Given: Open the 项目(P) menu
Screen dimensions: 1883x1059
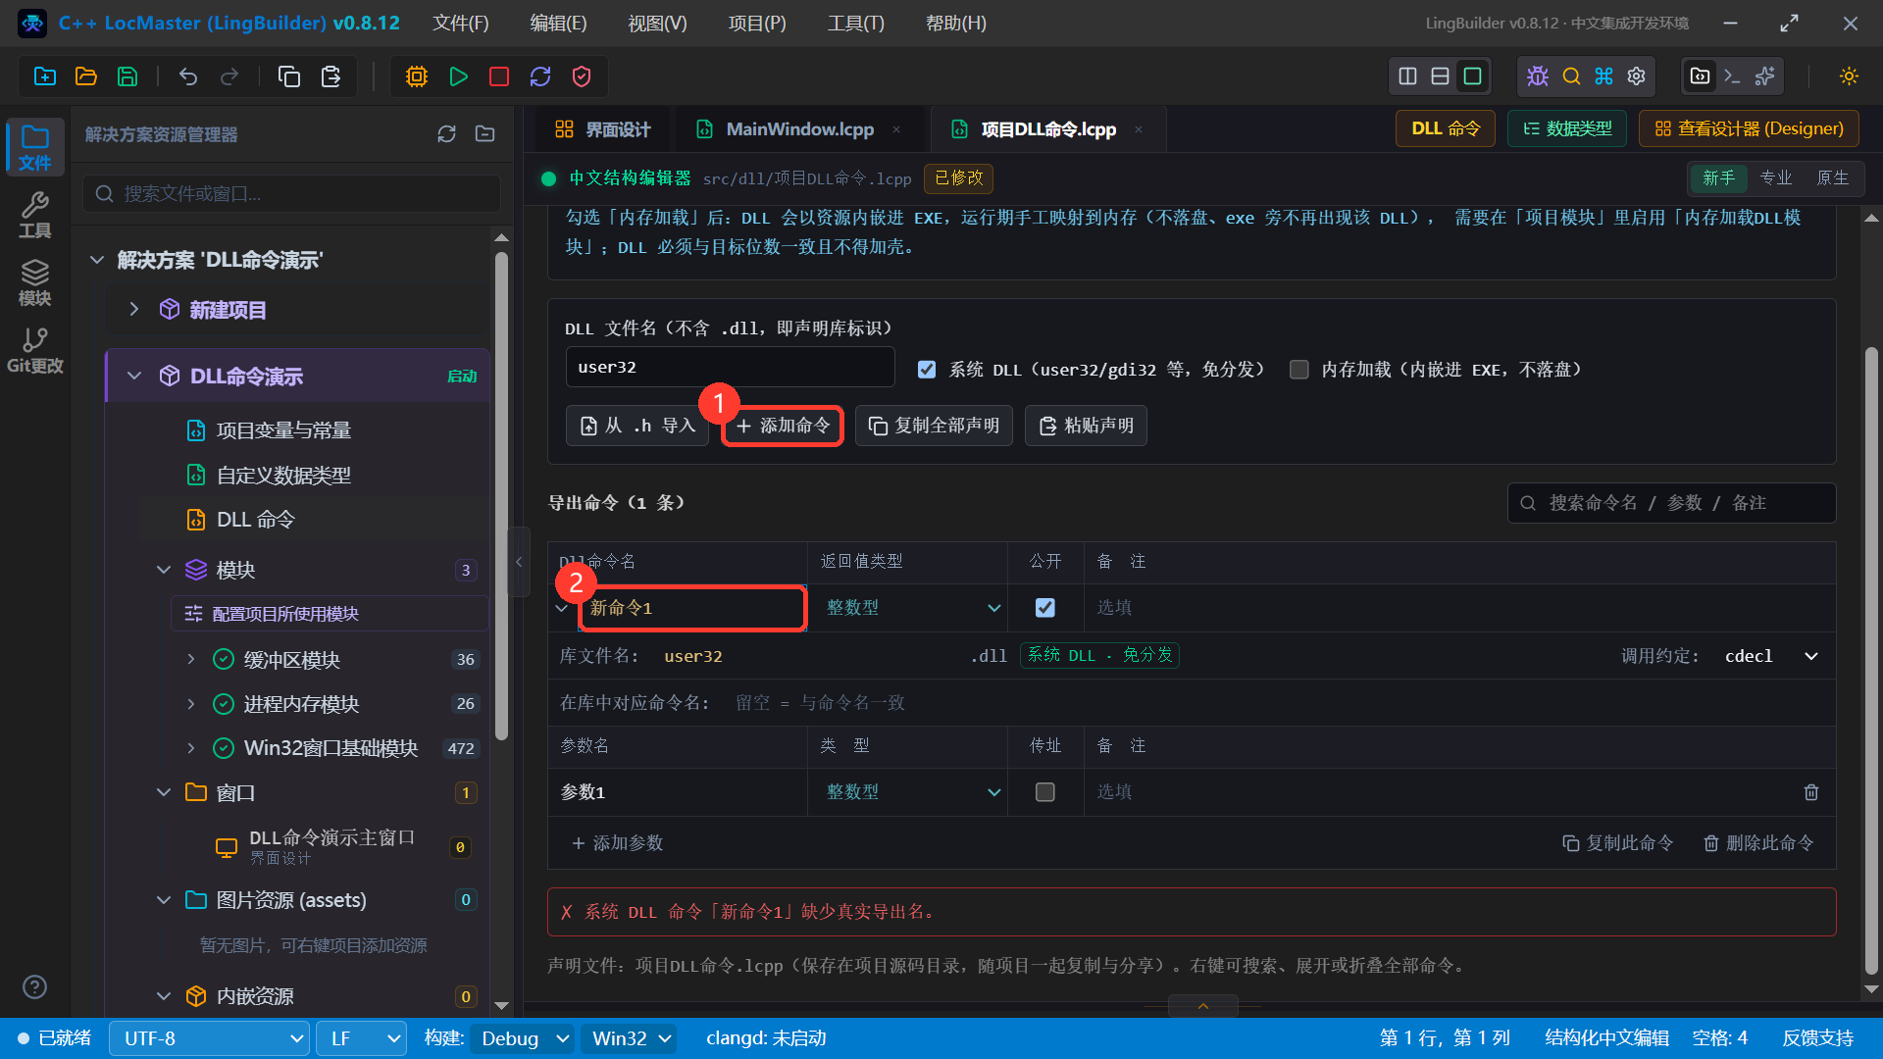Looking at the screenshot, I should click(x=757, y=23).
